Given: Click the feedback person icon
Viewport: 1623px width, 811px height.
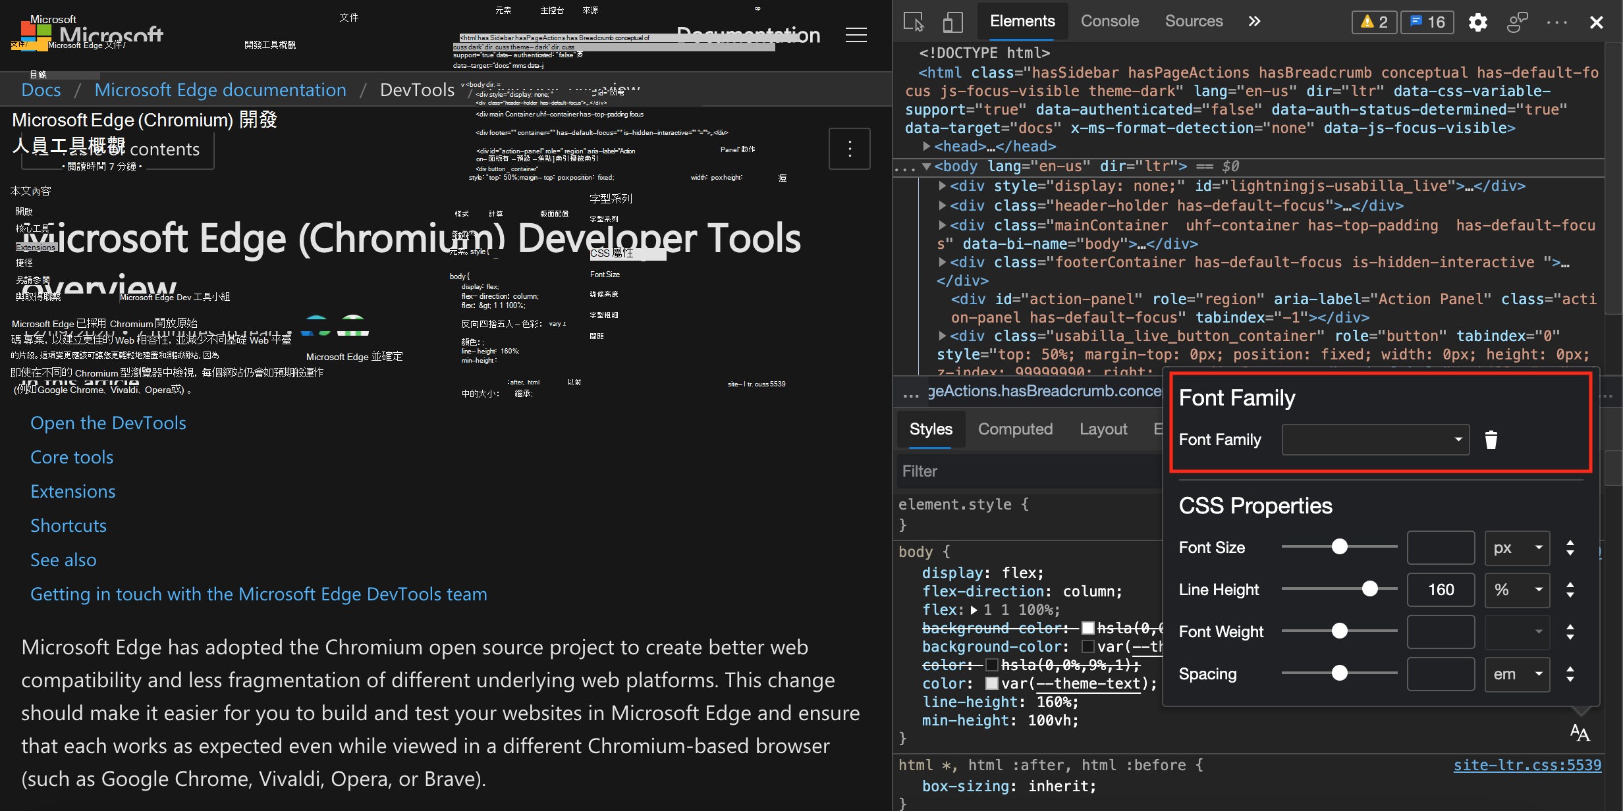Looking at the screenshot, I should click(x=1517, y=22).
